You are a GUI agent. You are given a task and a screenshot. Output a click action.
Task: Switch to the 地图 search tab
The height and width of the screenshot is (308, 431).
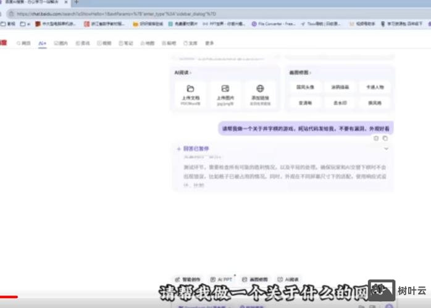[x=148, y=43]
